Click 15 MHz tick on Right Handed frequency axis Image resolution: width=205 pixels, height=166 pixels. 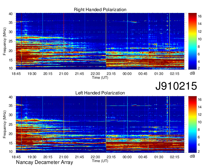coord(11,60)
